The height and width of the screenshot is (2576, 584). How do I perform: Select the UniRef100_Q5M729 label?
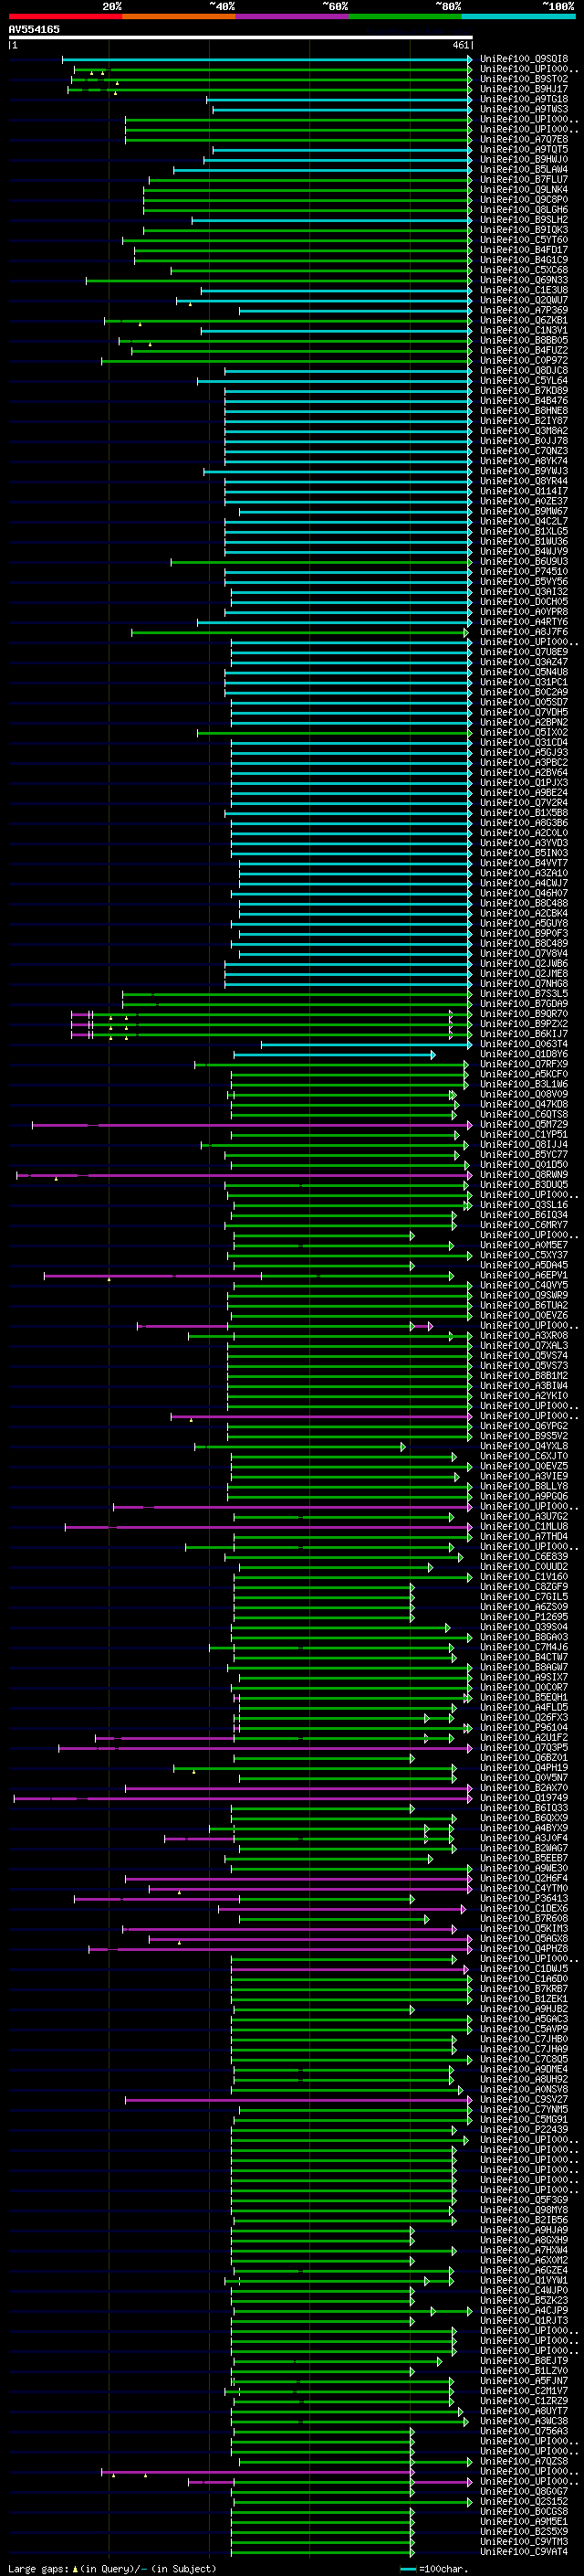[524, 1124]
